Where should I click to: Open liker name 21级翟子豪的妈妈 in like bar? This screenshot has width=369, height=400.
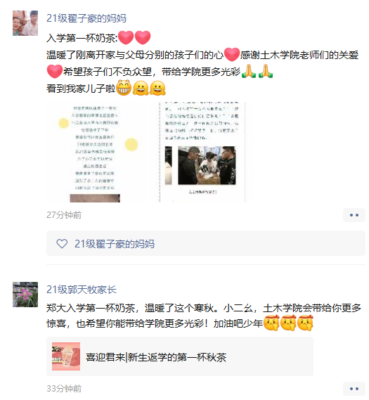click(x=115, y=244)
